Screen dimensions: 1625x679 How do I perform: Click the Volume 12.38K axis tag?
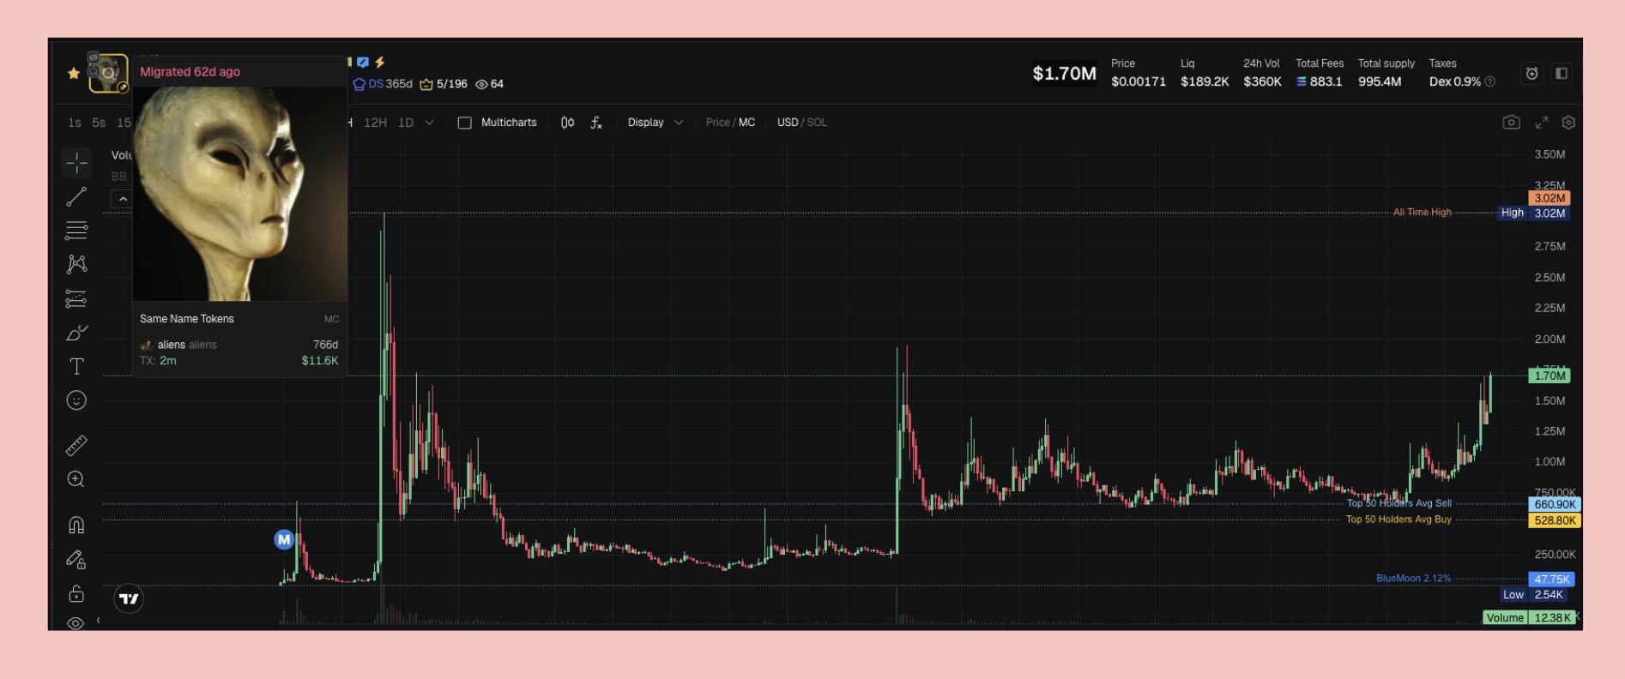click(x=1530, y=617)
